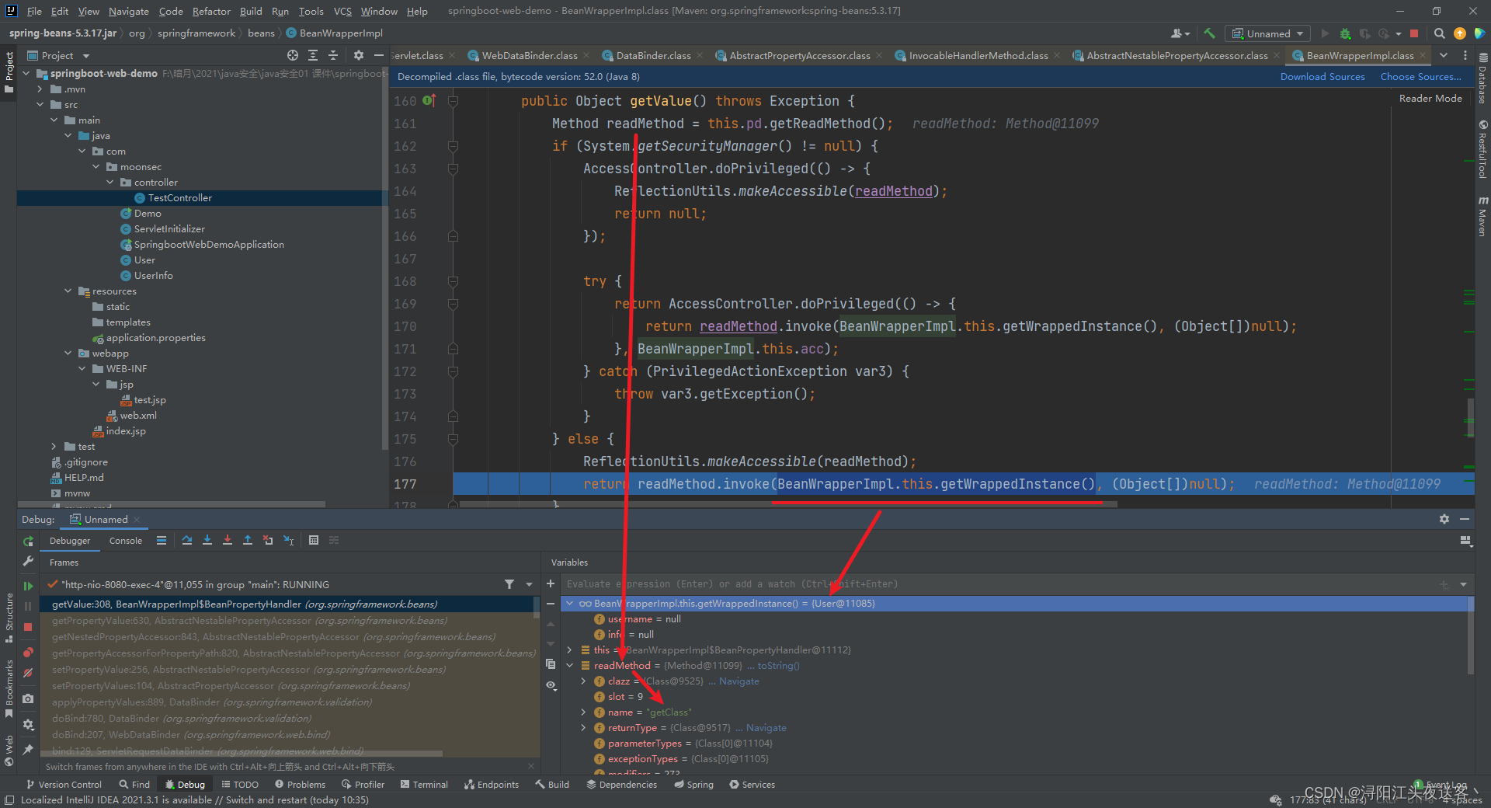Click the debug Settings gear icon in sidebar
The width and height of the screenshot is (1491, 808).
pos(28,724)
